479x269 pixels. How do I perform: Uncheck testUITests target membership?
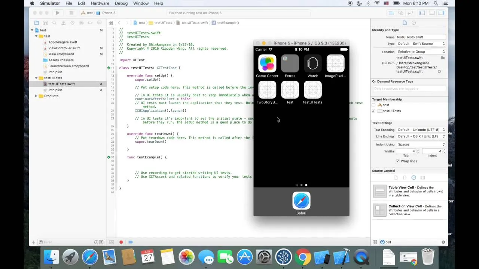click(373, 111)
